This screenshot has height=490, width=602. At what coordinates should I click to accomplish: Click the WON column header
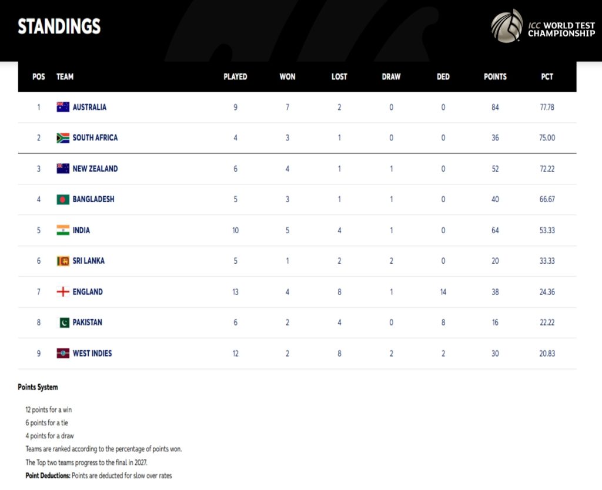(287, 77)
